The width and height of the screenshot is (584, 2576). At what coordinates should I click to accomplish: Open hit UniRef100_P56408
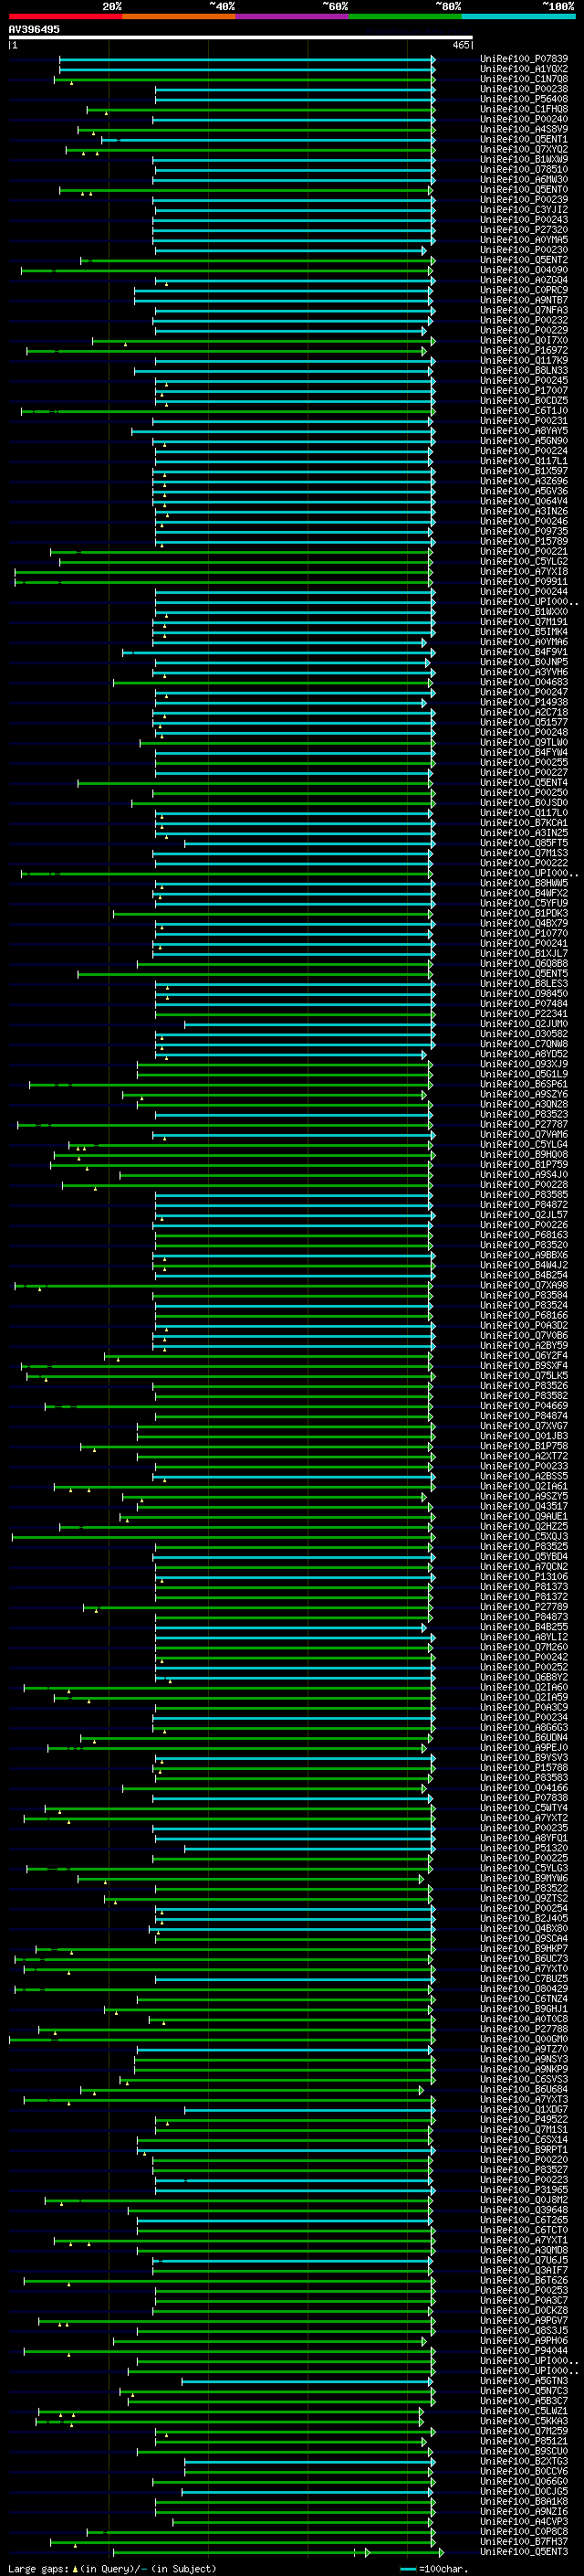(524, 99)
